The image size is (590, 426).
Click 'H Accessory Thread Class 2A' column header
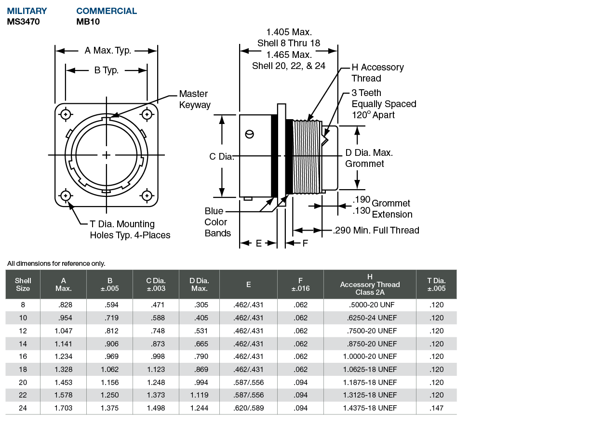[x=370, y=284]
